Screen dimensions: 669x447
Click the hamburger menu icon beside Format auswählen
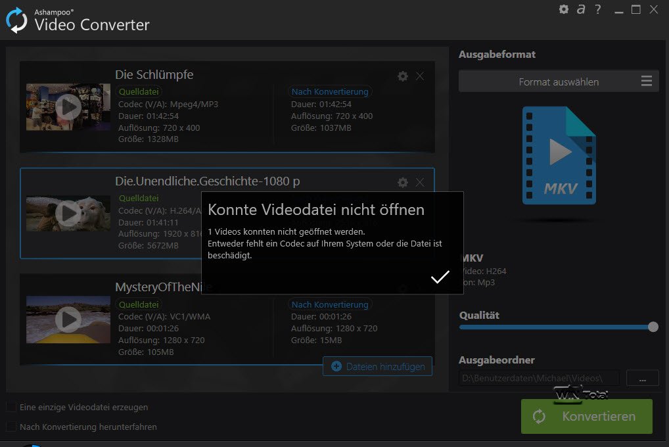click(x=647, y=81)
